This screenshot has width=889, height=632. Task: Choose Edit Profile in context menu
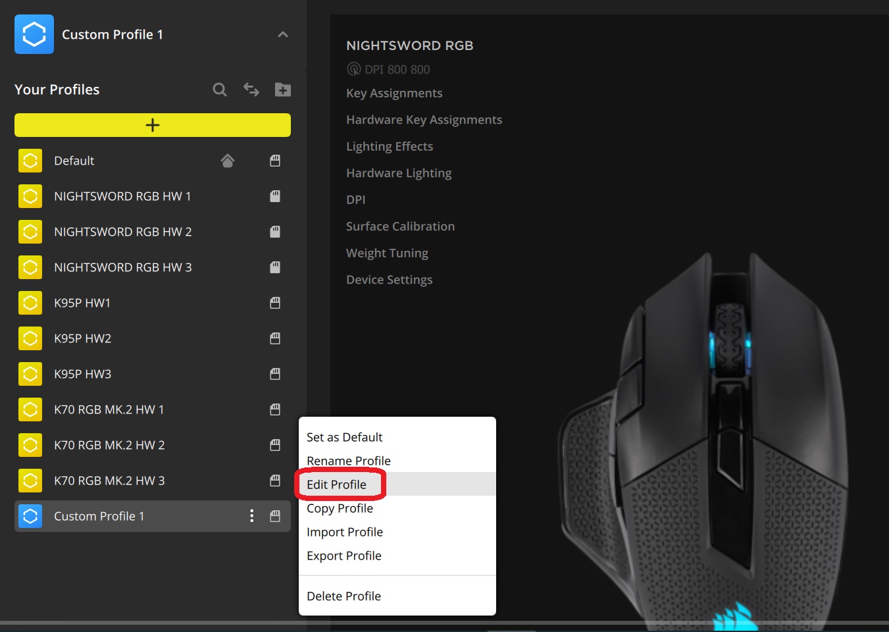pos(337,485)
